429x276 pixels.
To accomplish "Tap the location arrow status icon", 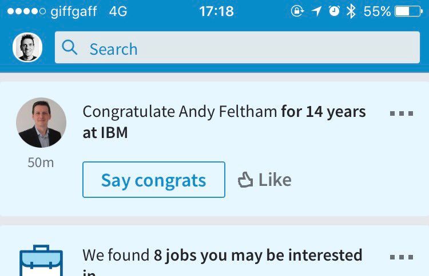I will (x=317, y=11).
